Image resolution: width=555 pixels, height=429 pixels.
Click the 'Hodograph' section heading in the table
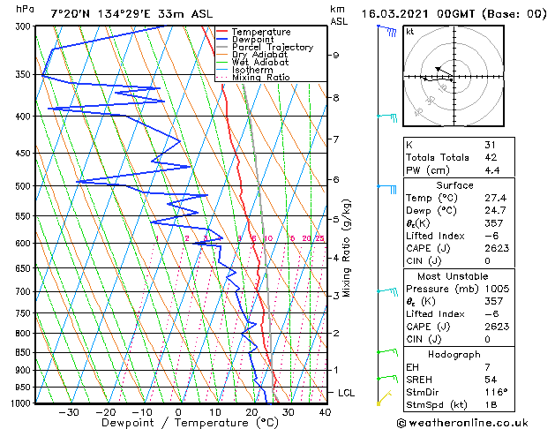[454, 355]
